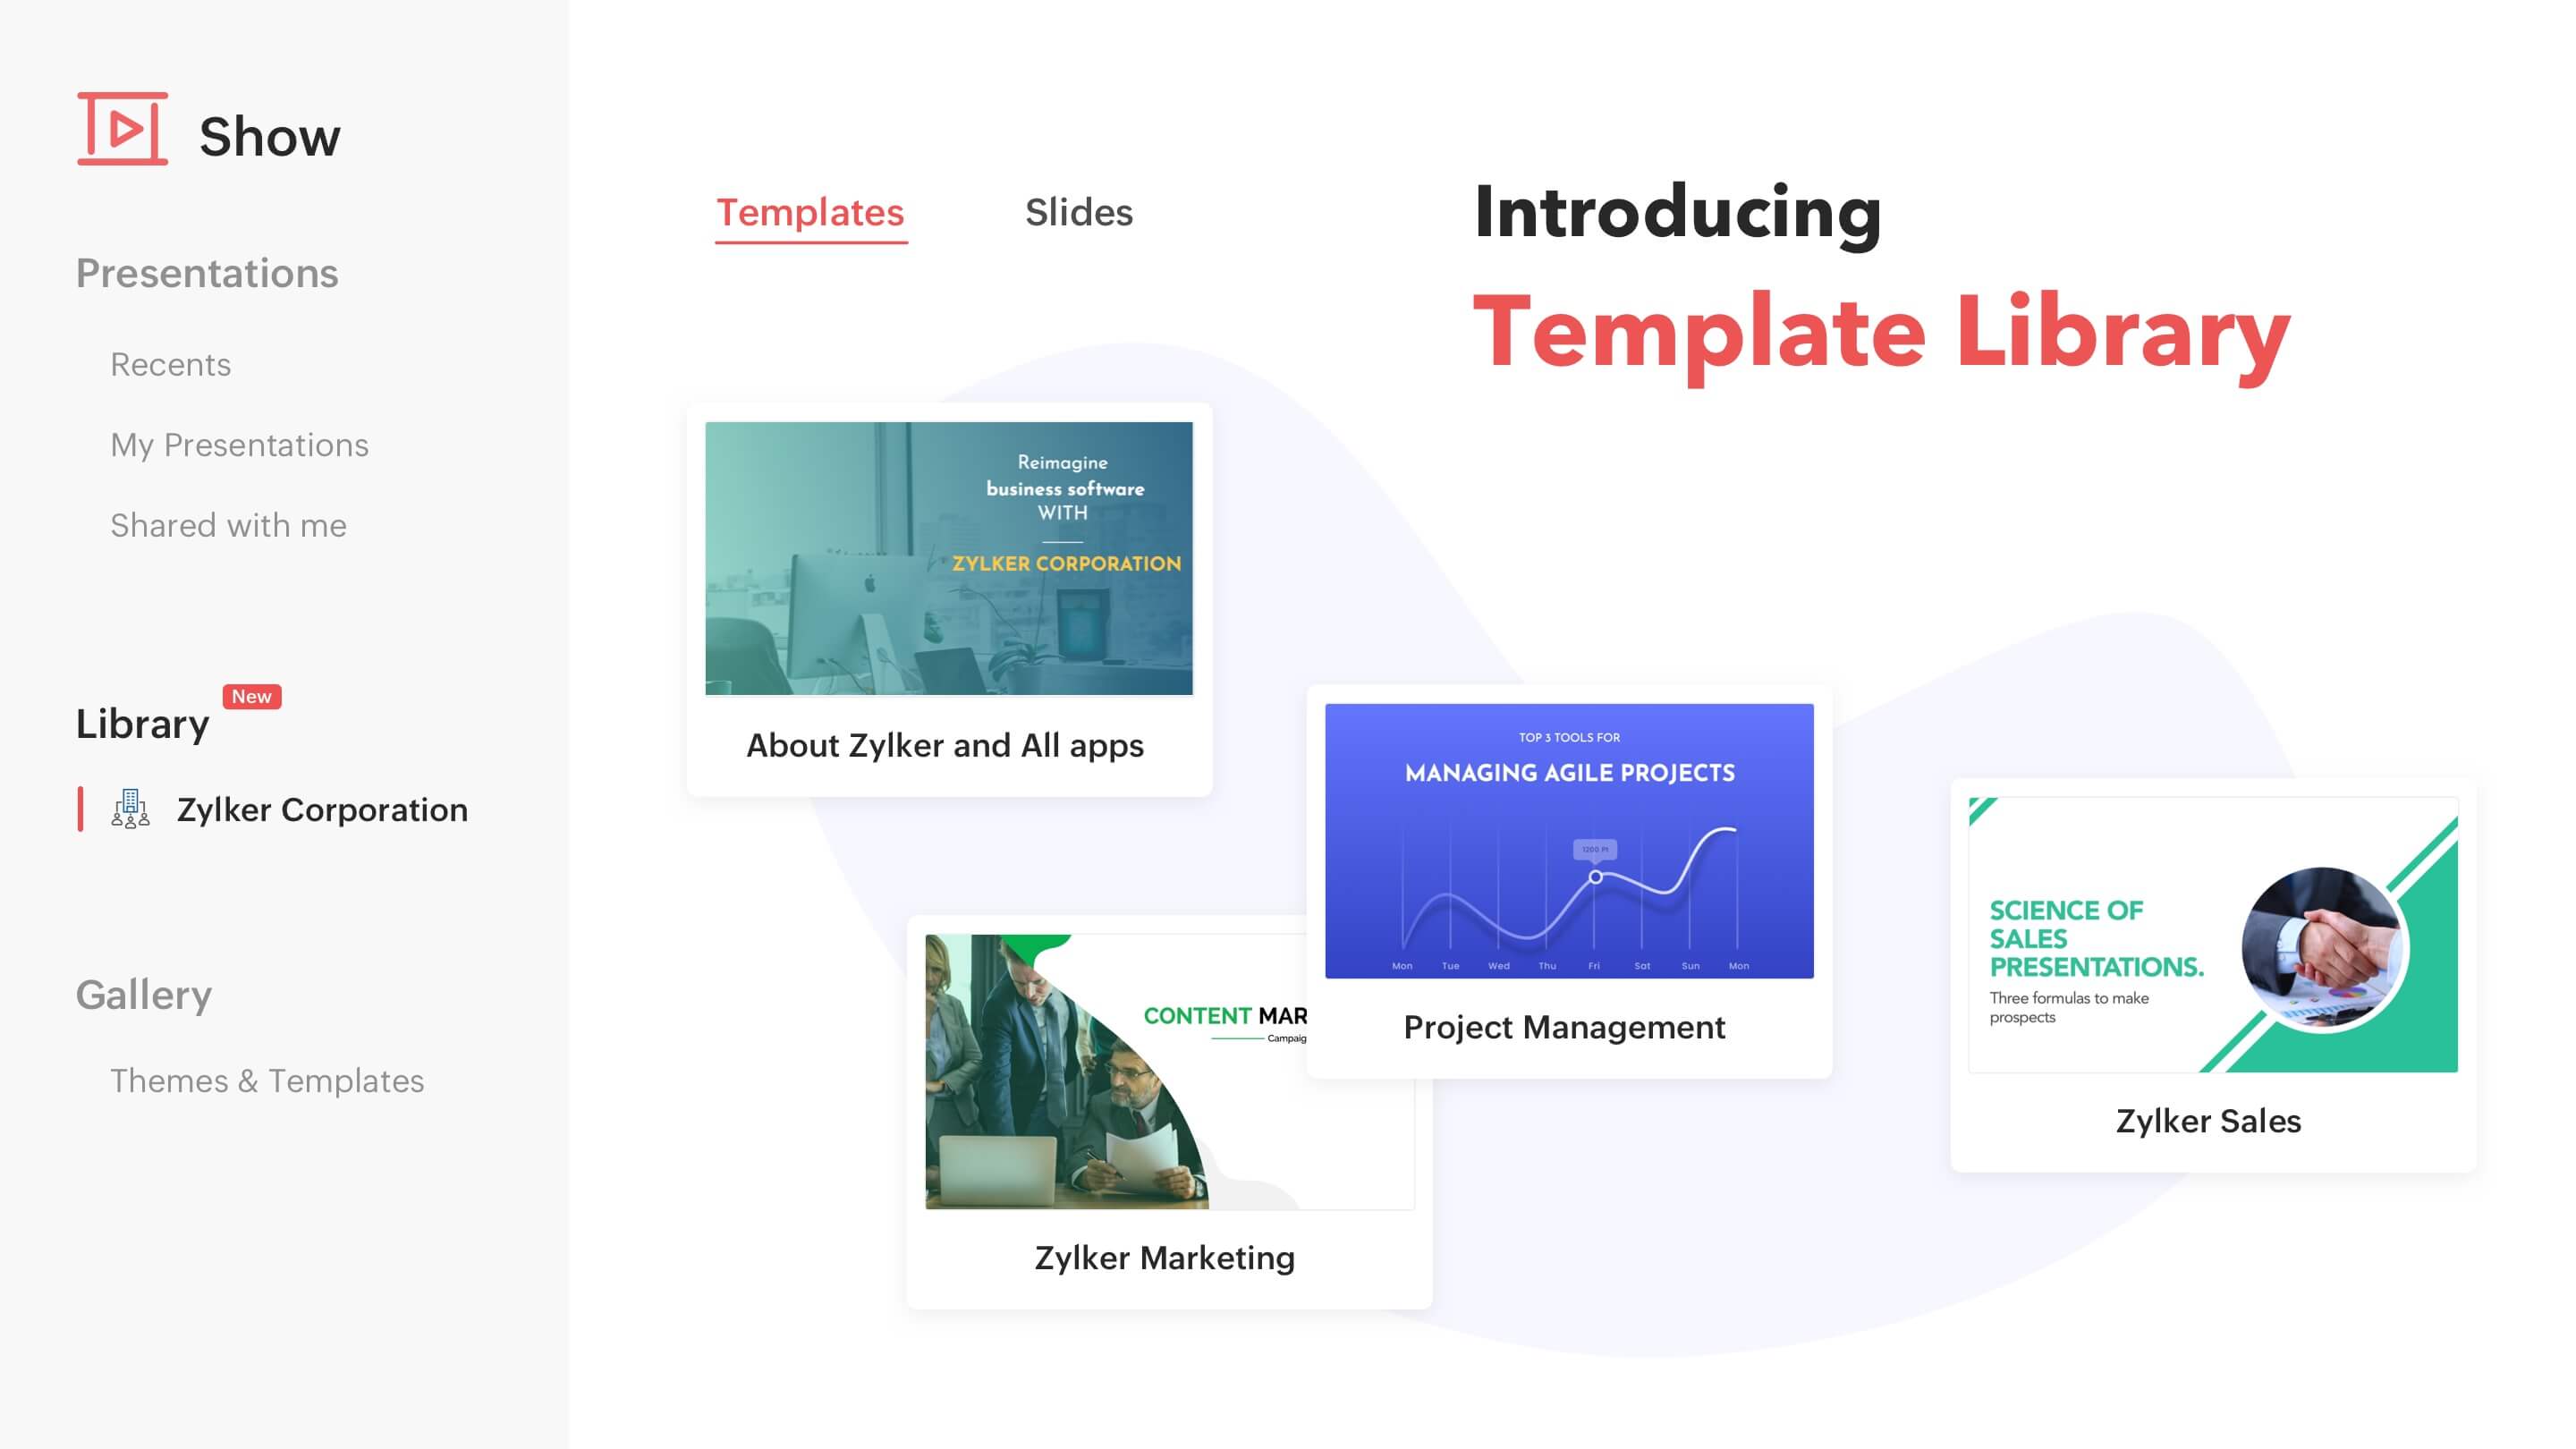Select the Shared with me section icon
The image size is (2576, 1449).
226,523
